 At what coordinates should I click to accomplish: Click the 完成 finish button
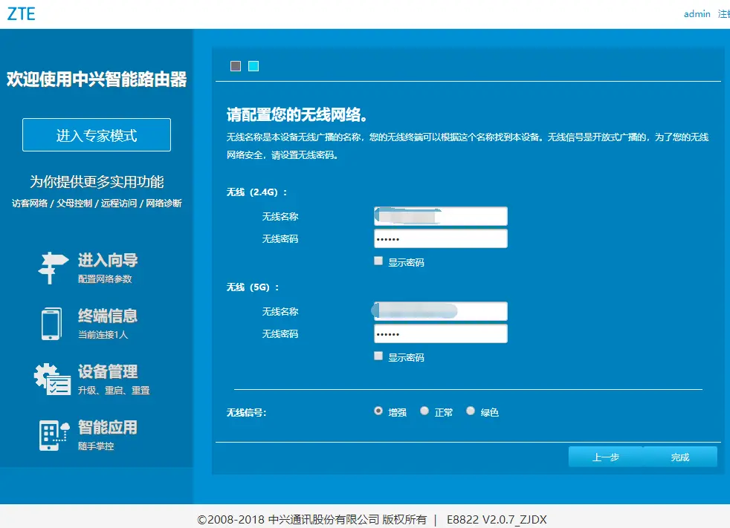point(679,457)
